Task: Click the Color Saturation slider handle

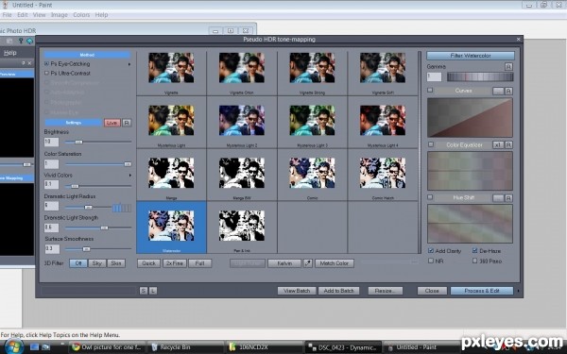Action: click(x=128, y=164)
